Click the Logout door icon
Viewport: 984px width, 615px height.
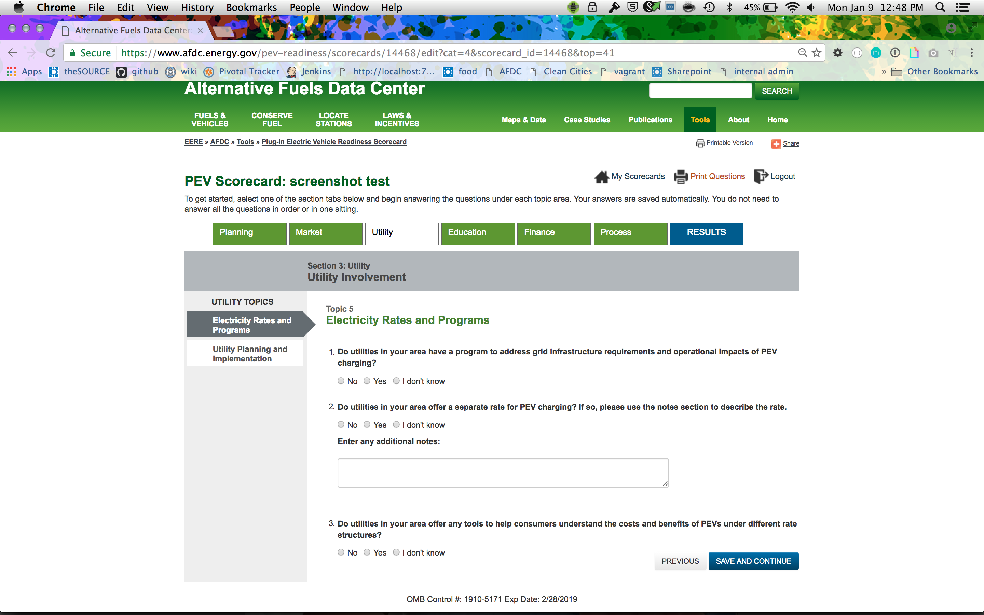760,177
